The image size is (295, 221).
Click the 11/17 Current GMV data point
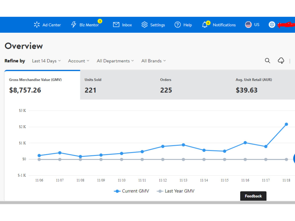[266, 146]
